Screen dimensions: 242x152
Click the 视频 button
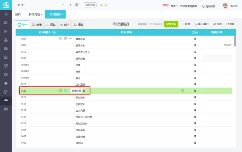(217, 24)
